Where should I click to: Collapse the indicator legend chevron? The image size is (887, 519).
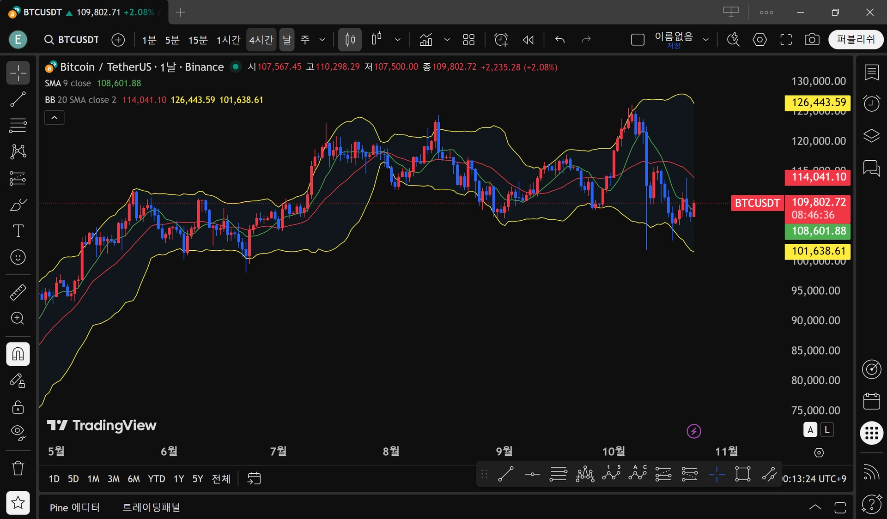(x=54, y=118)
